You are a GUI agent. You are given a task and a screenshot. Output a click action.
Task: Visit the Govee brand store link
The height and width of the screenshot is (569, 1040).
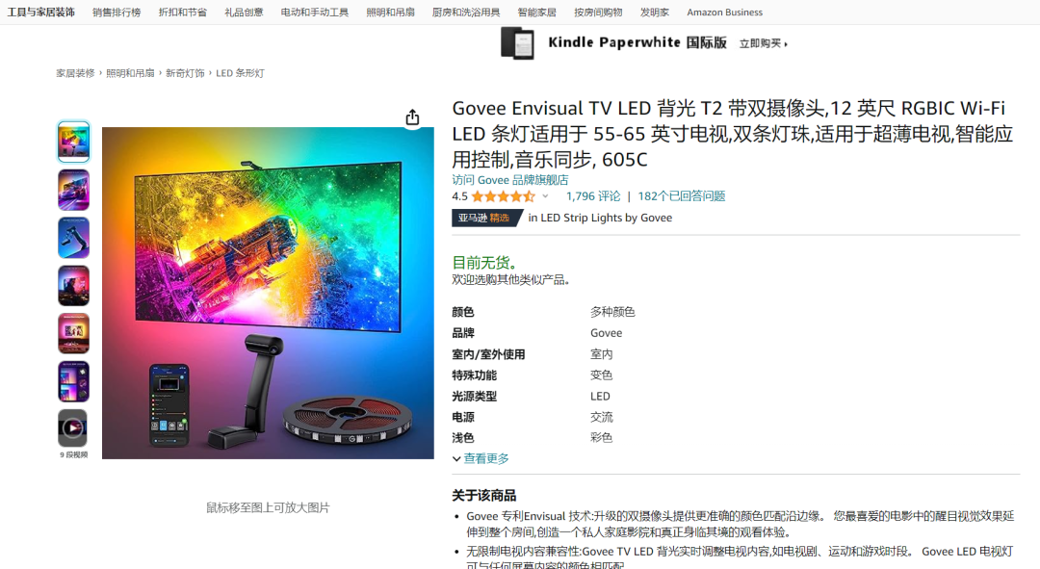pyautogui.click(x=510, y=180)
